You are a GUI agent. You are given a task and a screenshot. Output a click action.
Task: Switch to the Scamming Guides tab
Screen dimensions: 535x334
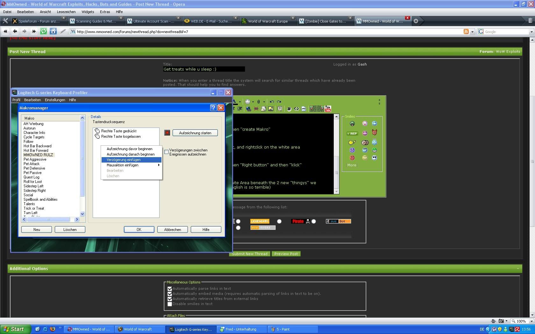pos(96,21)
